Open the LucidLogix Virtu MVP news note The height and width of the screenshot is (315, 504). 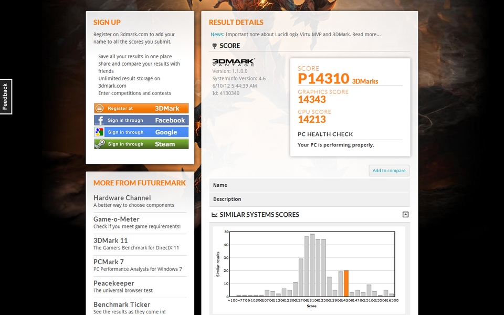click(303, 35)
